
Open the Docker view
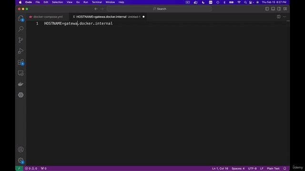pyautogui.click(x=20, y=84)
